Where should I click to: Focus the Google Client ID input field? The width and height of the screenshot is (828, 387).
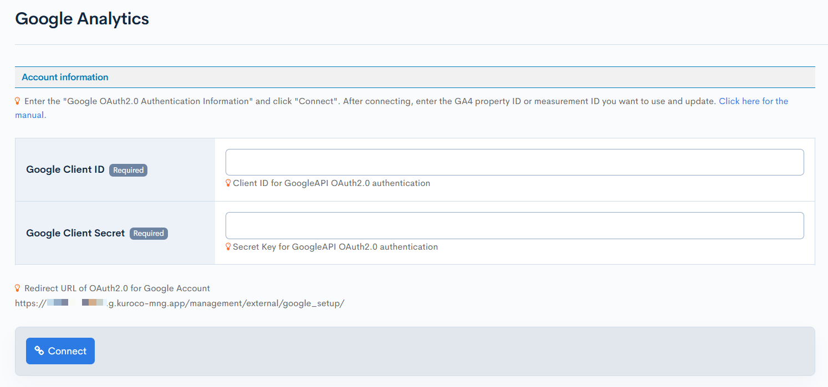[514, 162]
